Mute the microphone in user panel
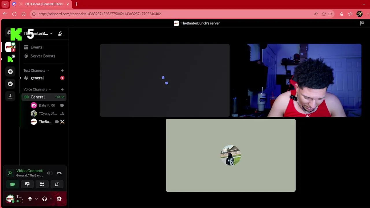 [30, 199]
